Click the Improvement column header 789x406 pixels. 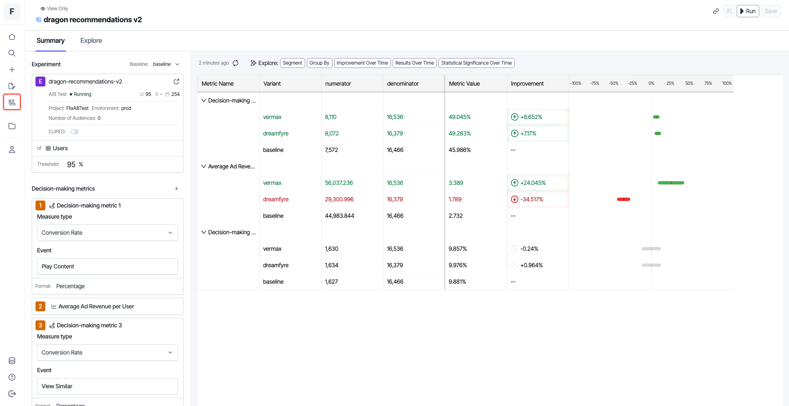tap(538, 84)
